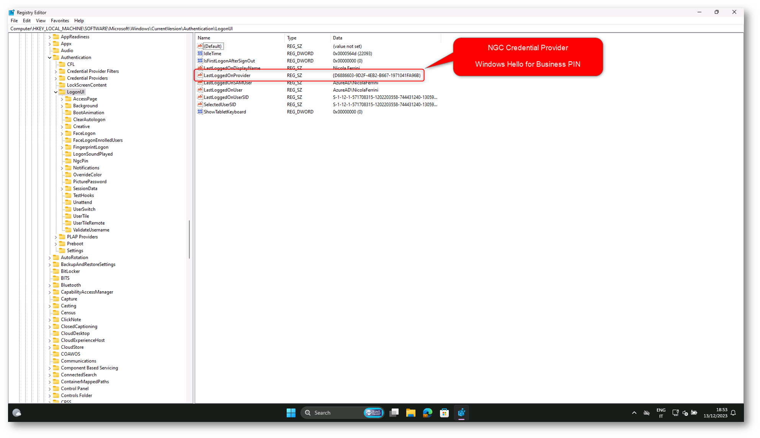
Task: Select the ValidateUsername key
Action: click(x=91, y=230)
